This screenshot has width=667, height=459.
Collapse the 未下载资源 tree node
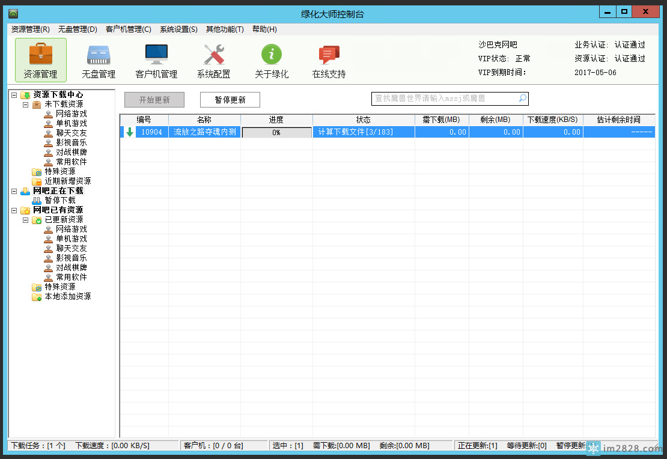coord(26,105)
